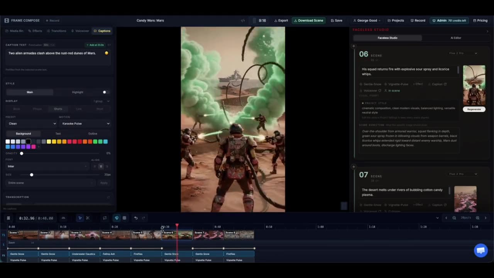Zoom in the timeline

coord(477,218)
